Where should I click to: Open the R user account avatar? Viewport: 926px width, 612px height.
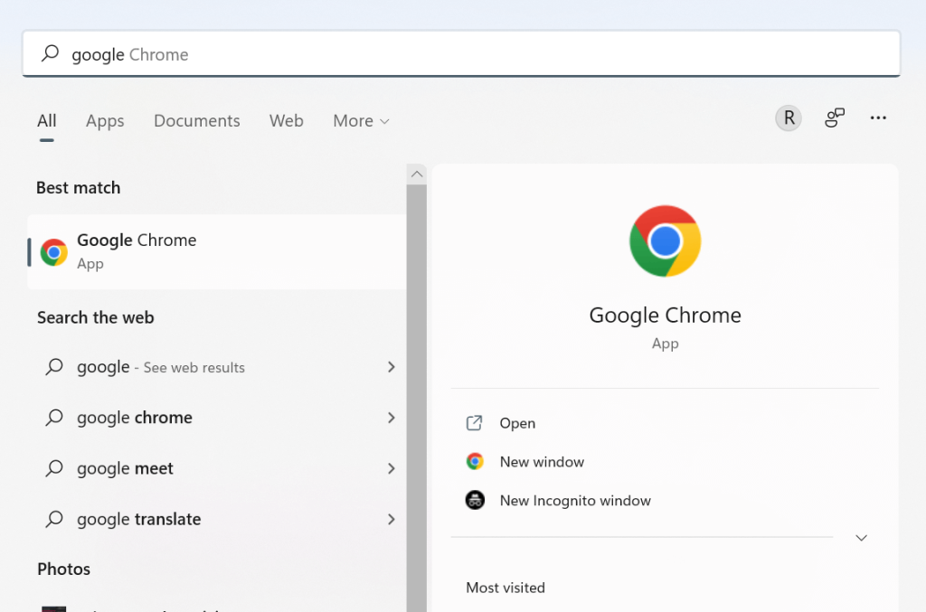(x=789, y=118)
